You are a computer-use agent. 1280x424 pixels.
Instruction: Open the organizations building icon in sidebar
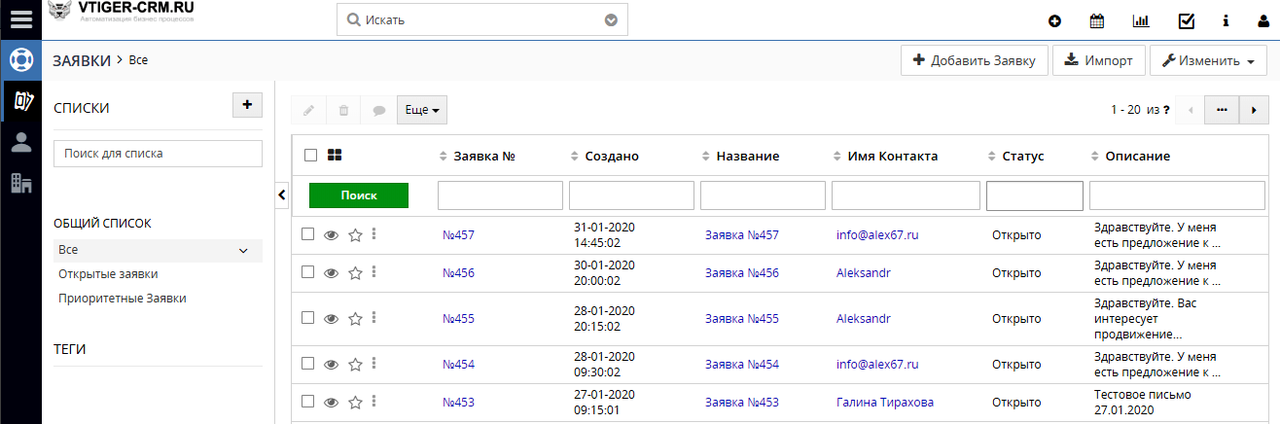pyautogui.click(x=20, y=183)
